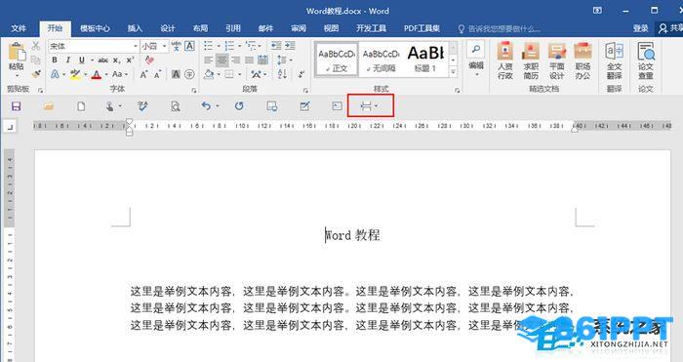Select the 无间隔 style
Image resolution: width=683 pixels, height=362 pixels.
point(382,60)
